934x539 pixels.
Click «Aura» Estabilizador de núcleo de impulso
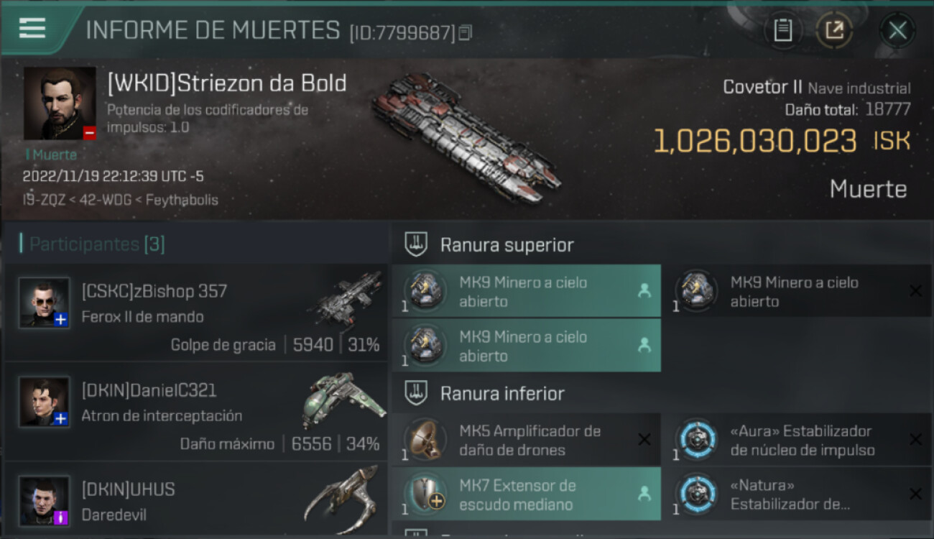[797, 440]
